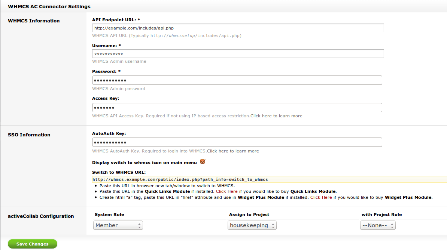The image size is (447, 250).
Task: Click the 'SSO Information' section label
Action: (x=29, y=135)
